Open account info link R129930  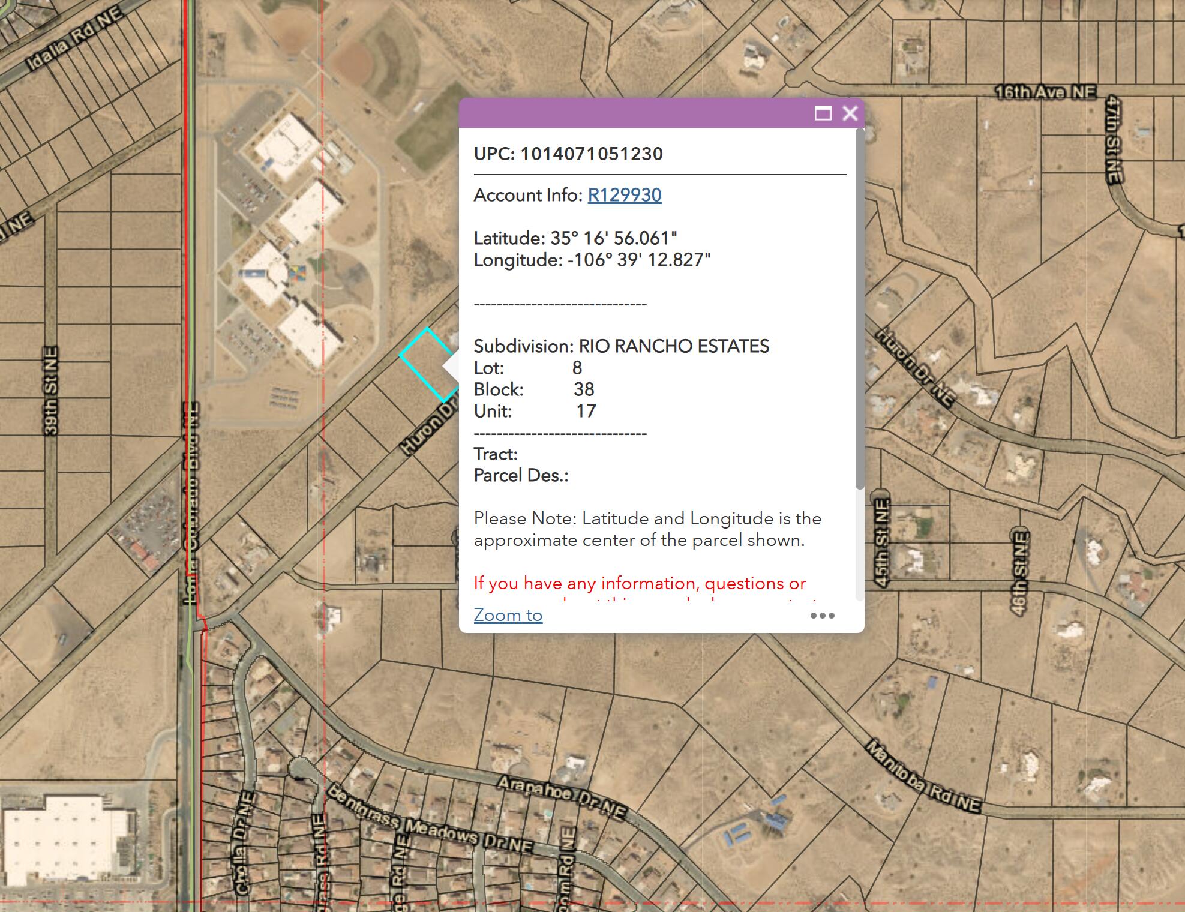point(625,195)
